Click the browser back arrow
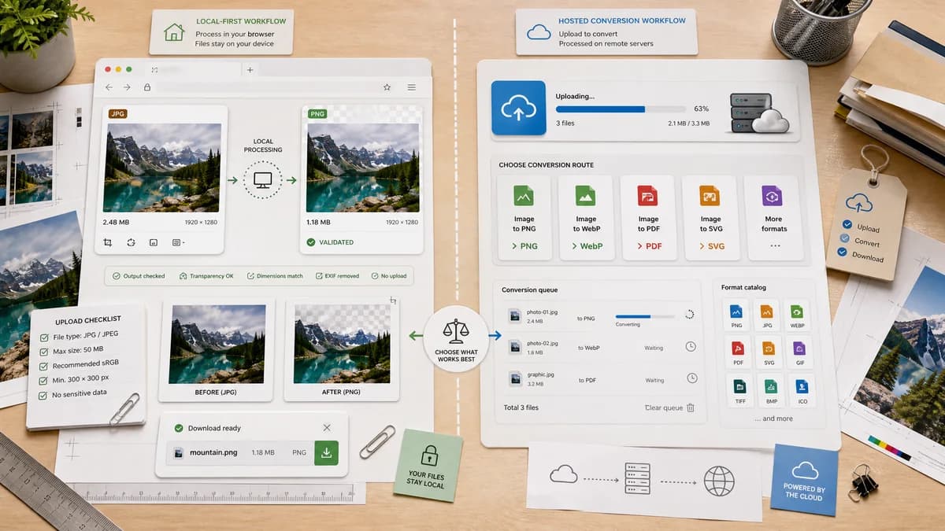 click(x=109, y=87)
